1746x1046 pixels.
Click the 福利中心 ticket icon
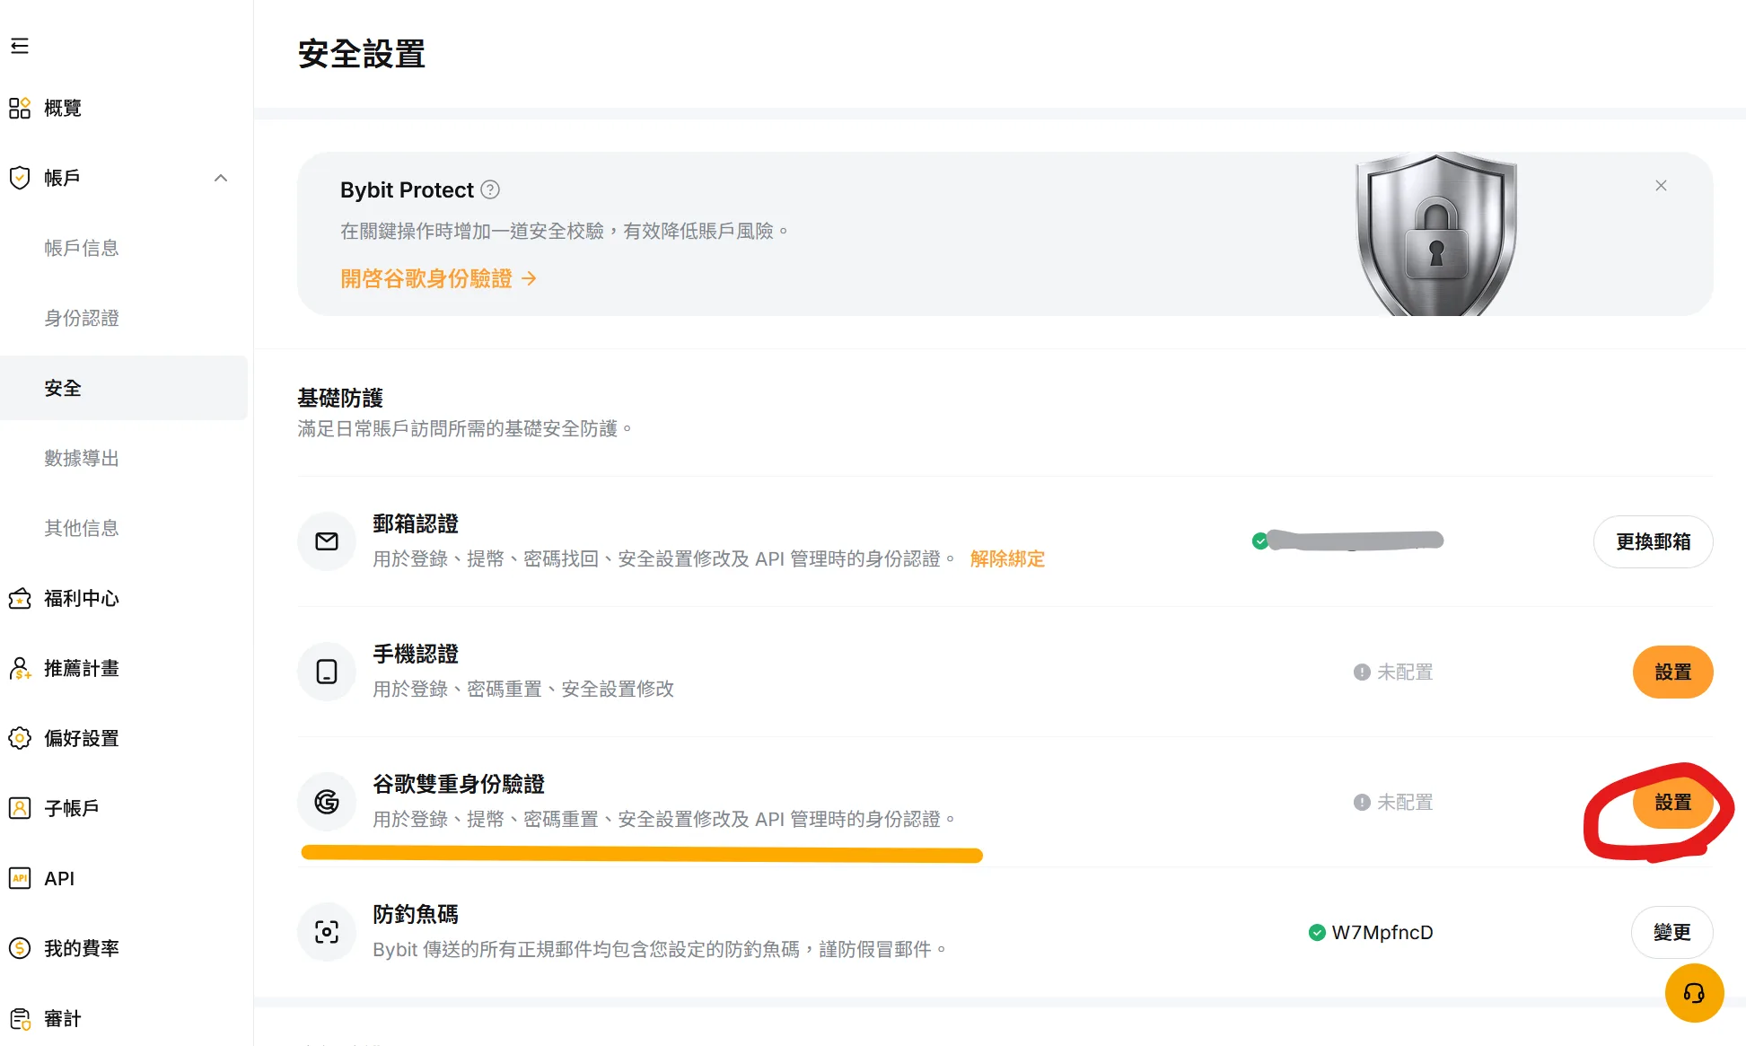20,598
